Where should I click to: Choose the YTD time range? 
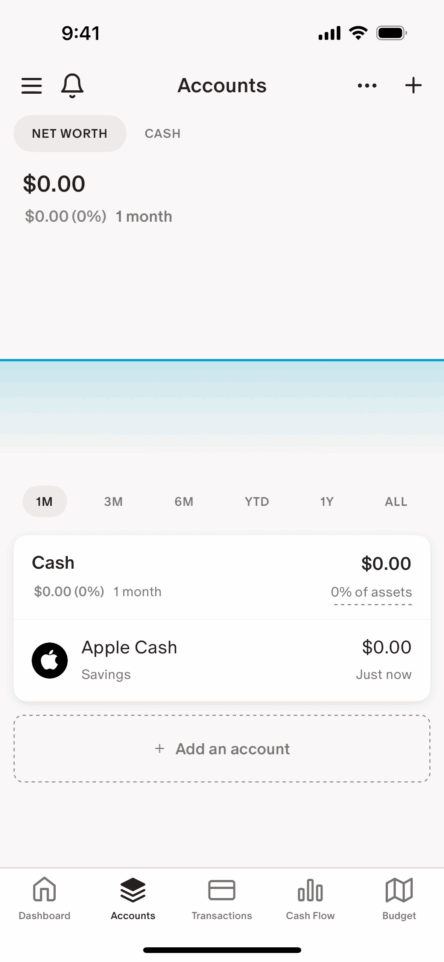tap(257, 501)
